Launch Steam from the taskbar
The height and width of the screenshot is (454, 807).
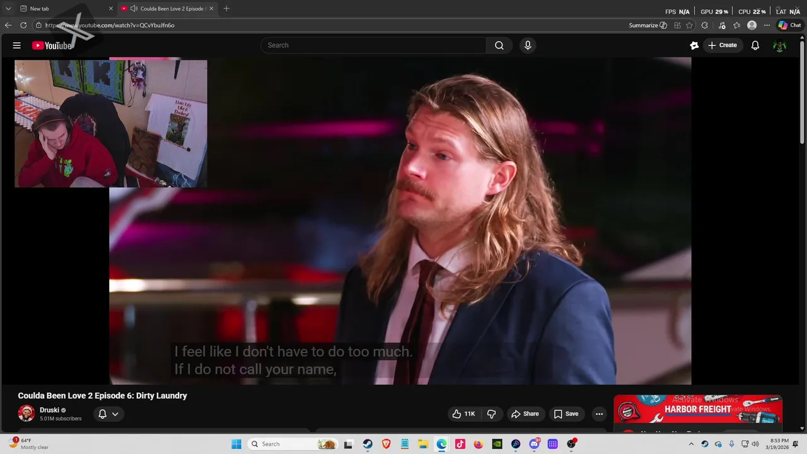(x=368, y=444)
